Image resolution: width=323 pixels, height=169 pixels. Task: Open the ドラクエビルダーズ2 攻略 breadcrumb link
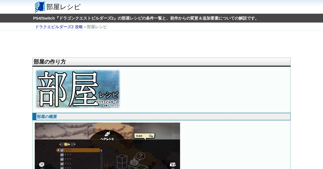(59, 27)
